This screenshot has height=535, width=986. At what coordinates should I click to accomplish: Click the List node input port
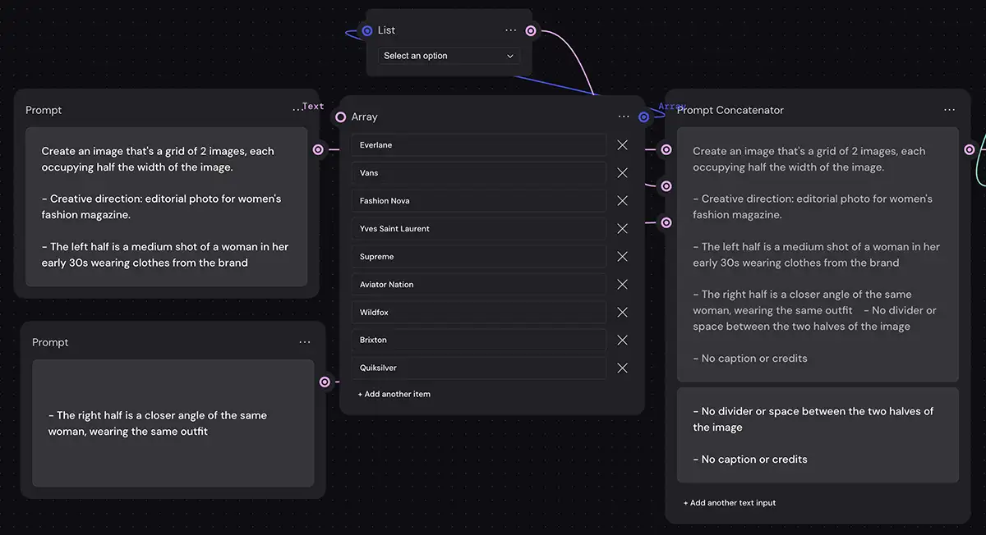point(367,31)
